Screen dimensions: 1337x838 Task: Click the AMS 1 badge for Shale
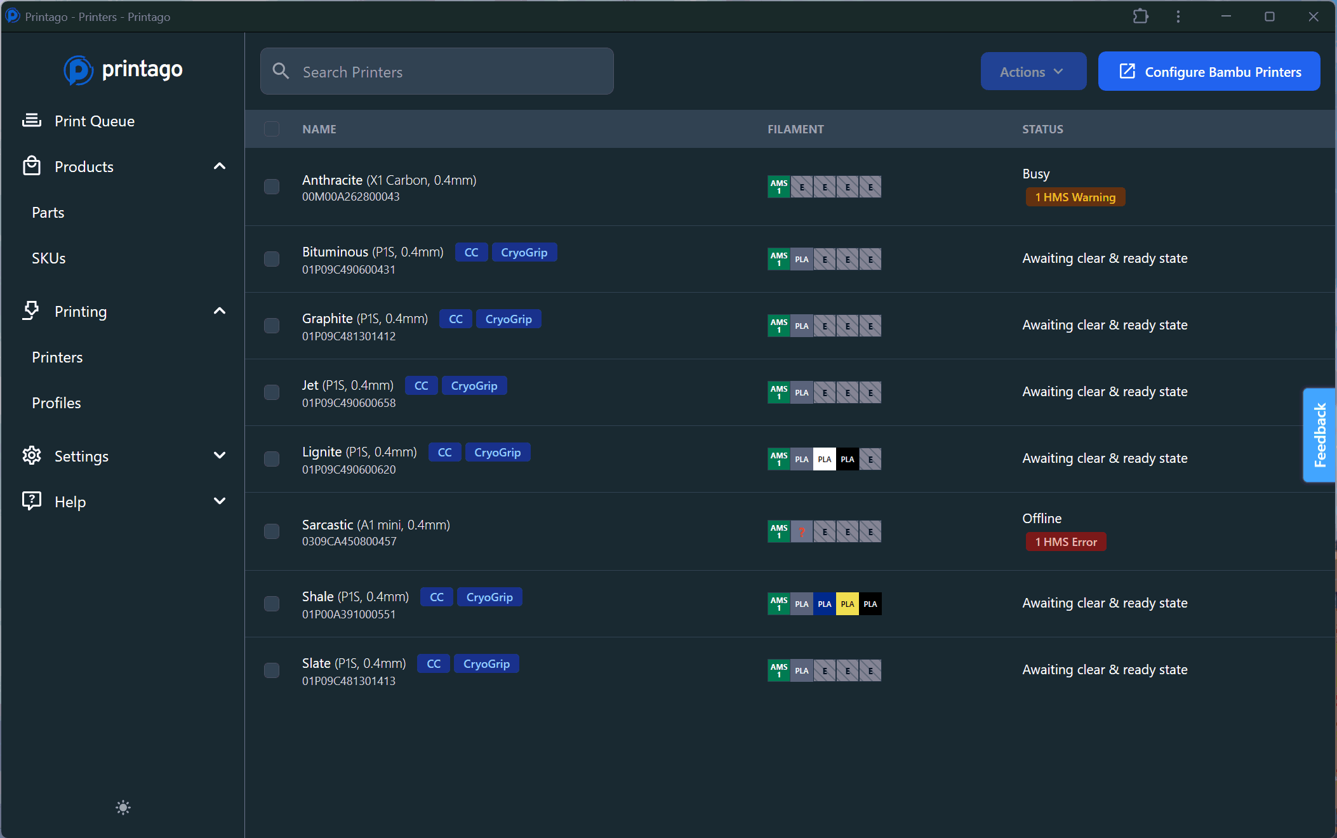pos(779,604)
